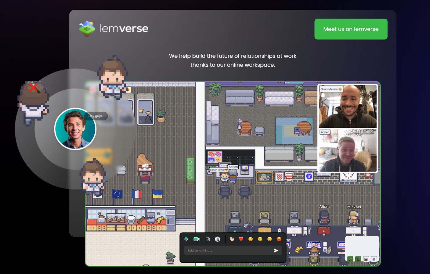Toggle the green movie camera button bottom right
The height and width of the screenshot is (274, 430).
358,259
